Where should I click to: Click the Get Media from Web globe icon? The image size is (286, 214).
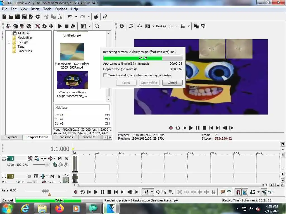coord(29,26)
